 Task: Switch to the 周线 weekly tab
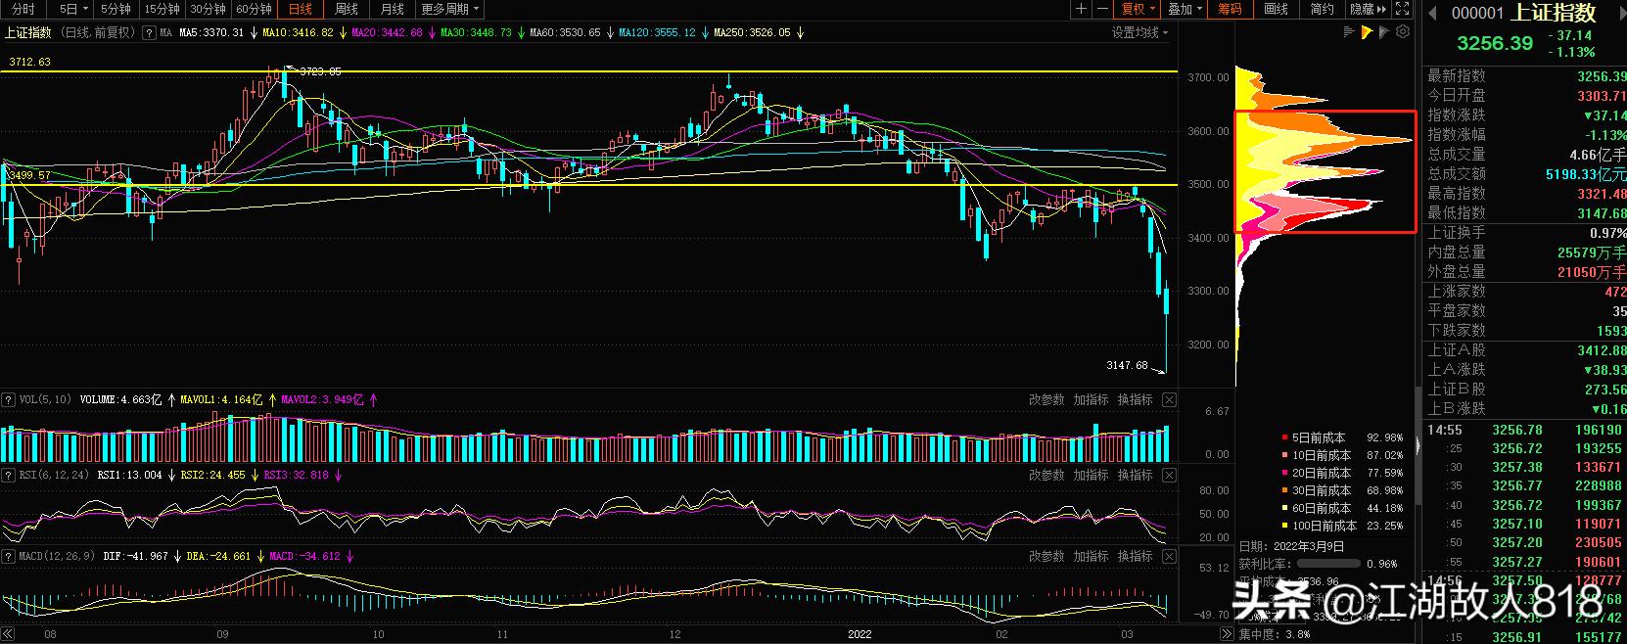347,9
